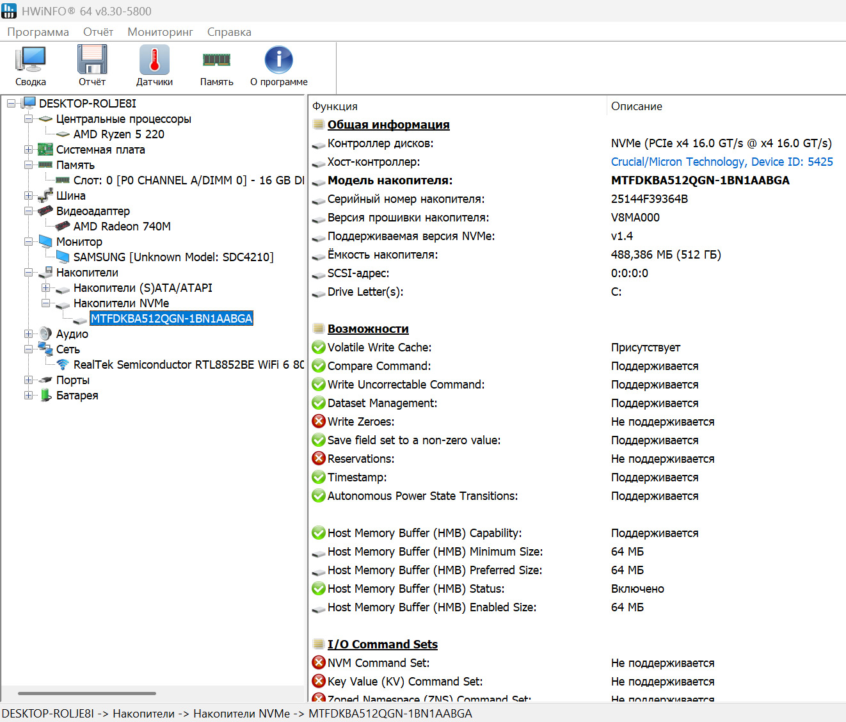Click the Аудио speaker icon in tree
846x722 pixels.
pyautogui.click(x=45, y=334)
